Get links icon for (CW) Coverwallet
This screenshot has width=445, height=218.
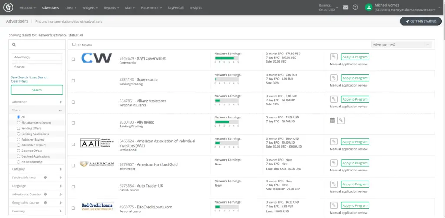coord(334,57)
